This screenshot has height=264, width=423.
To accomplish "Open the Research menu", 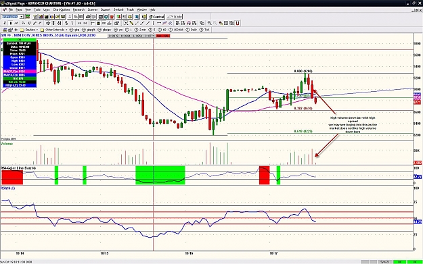I will pyautogui.click(x=79, y=9).
